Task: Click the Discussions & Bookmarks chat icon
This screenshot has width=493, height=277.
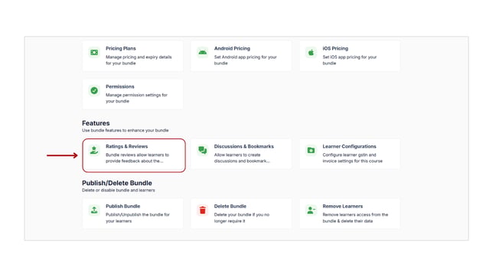Action: point(202,150)
